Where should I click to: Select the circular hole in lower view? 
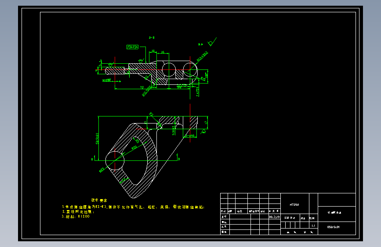coord(115,160)
